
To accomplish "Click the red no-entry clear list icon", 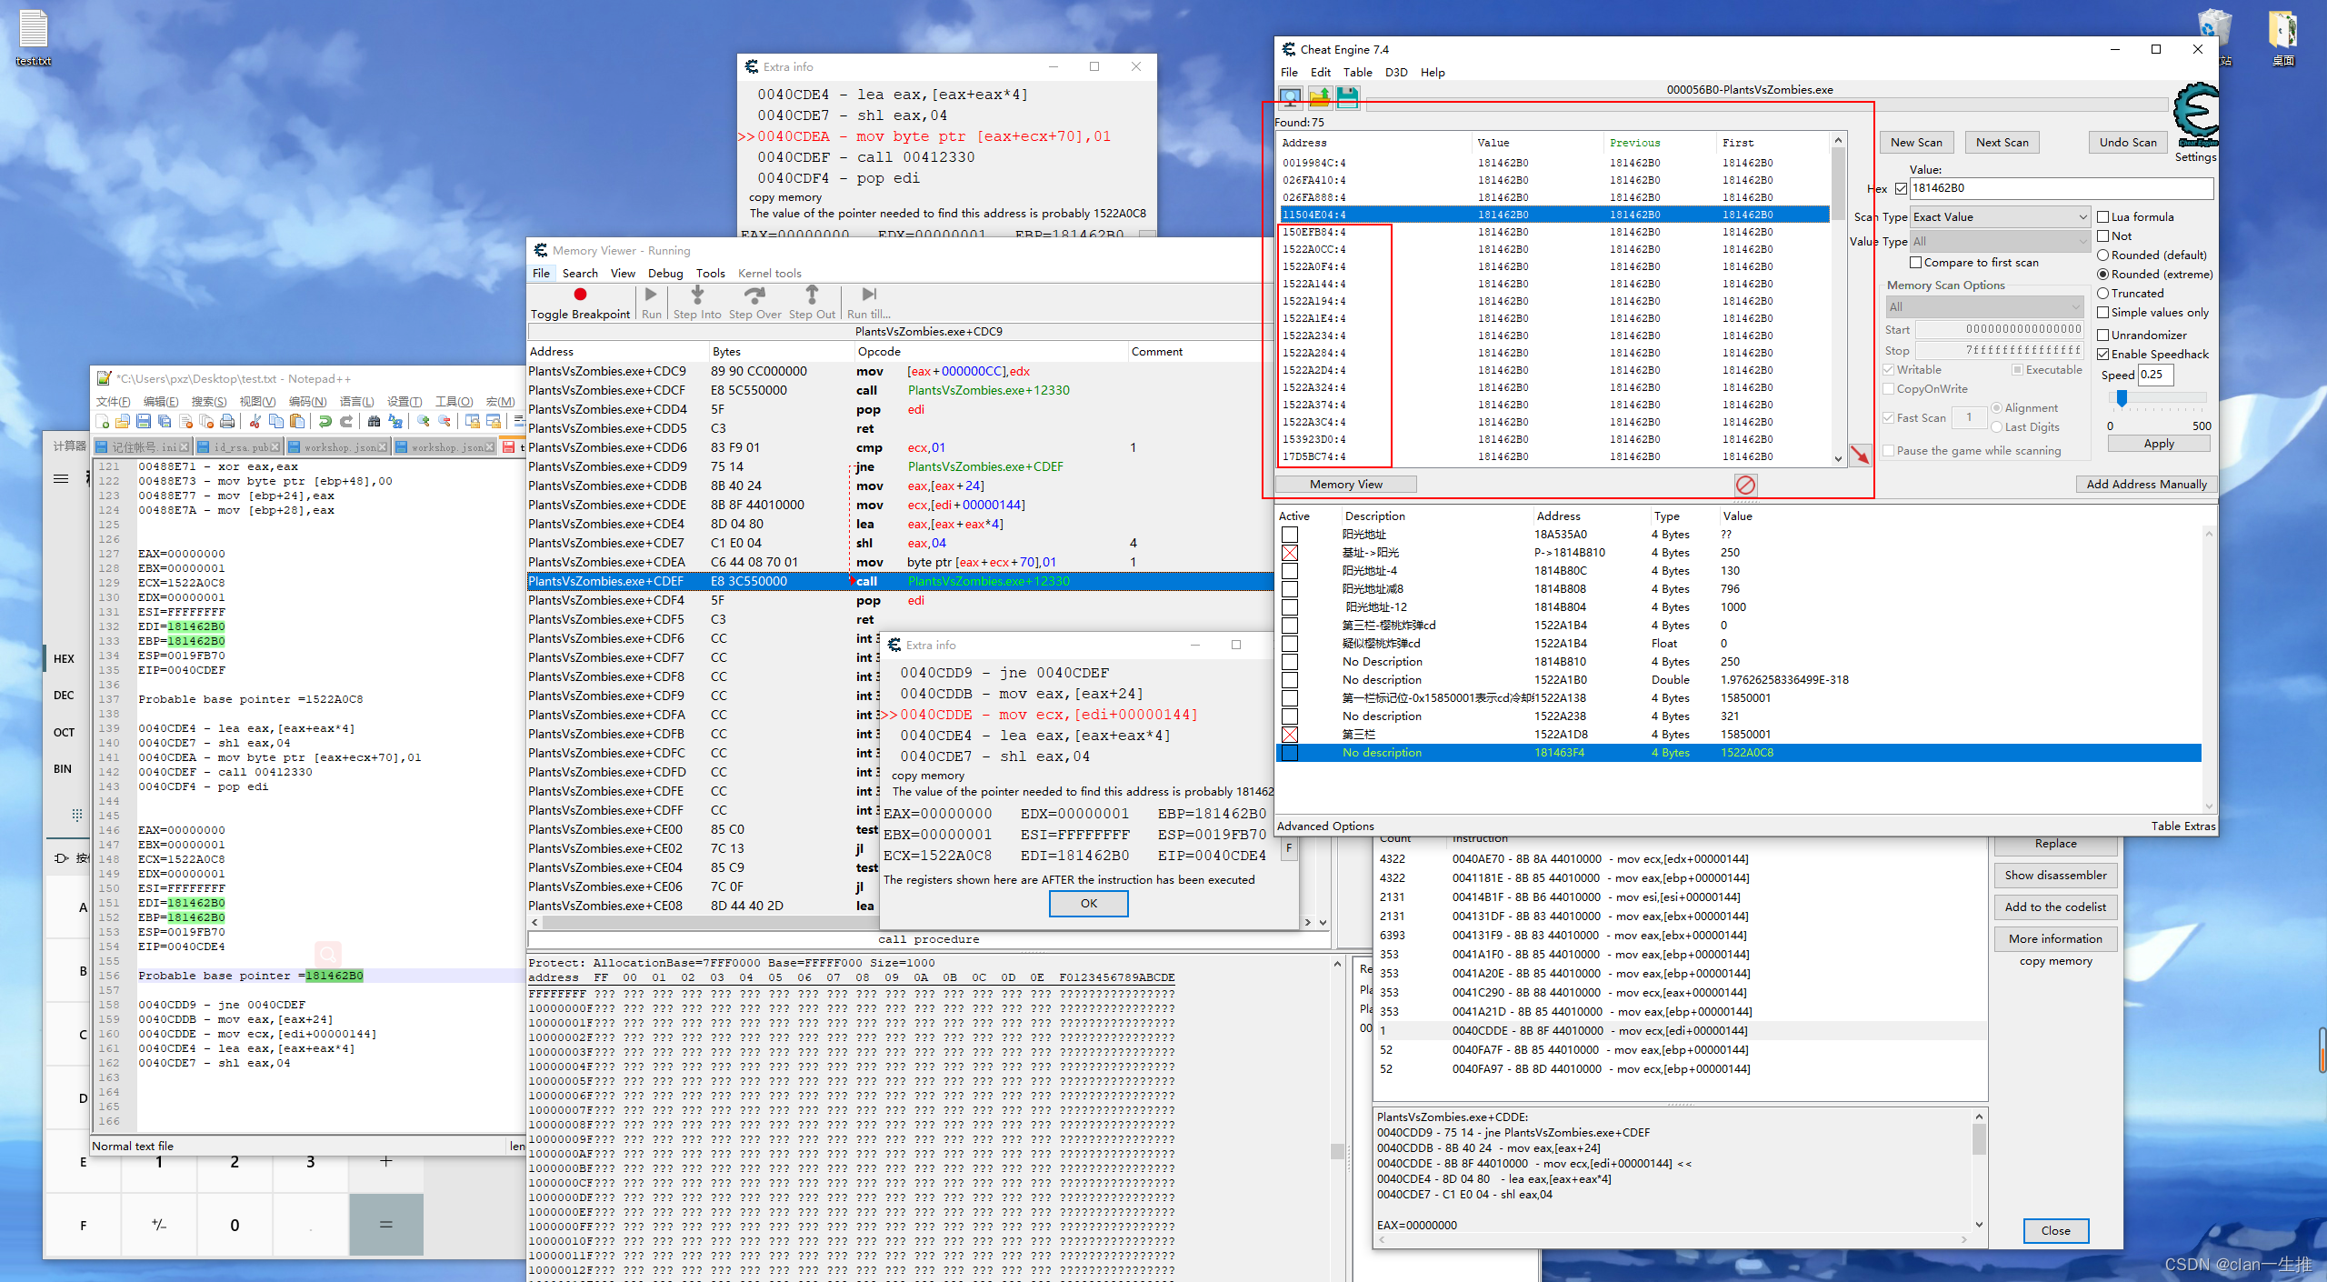I will (x=1745, y=485).
